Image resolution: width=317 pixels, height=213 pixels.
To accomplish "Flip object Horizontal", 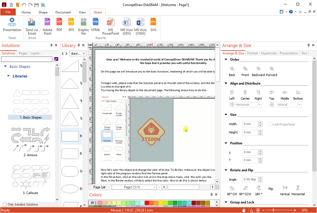I will (298, 191).
